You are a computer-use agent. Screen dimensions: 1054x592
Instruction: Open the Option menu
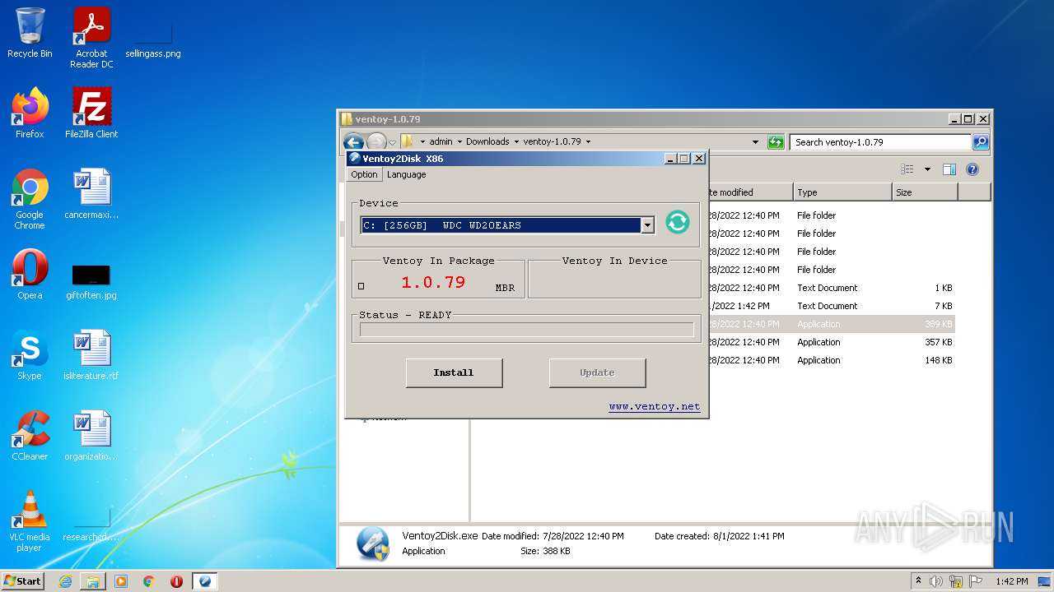(x=364, y=174)
